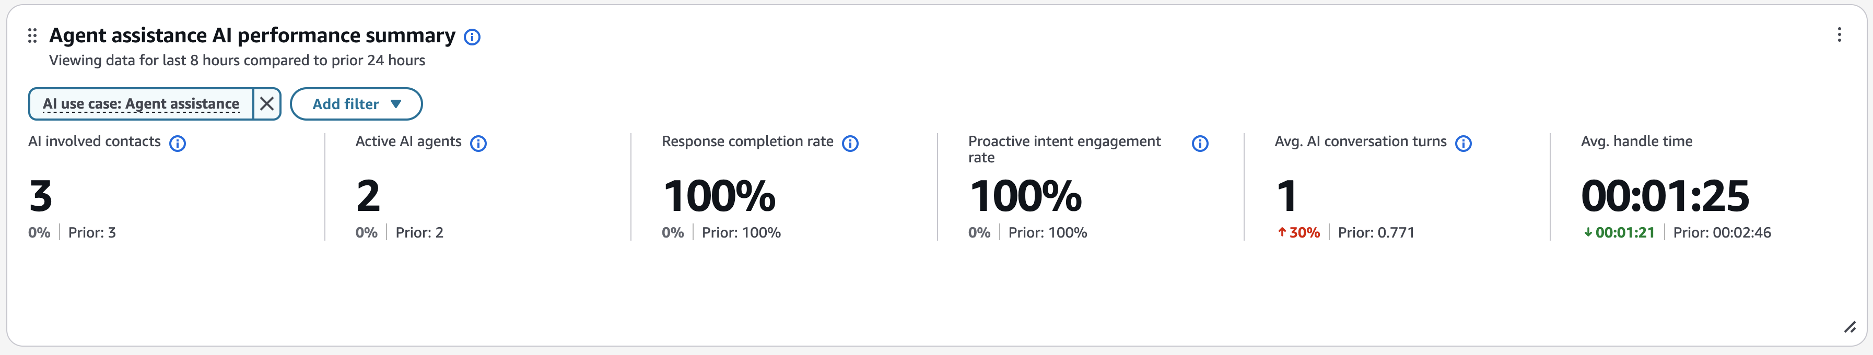Screen dimensions: 1873x355
Task: Click the AI involved contacts info icon
Action: point(178,144)
